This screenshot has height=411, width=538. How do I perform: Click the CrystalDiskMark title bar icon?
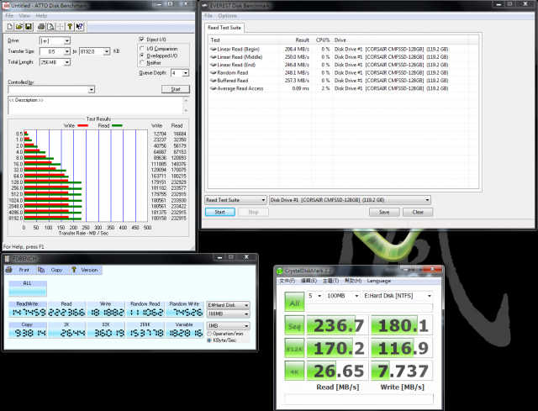(280, 271)
